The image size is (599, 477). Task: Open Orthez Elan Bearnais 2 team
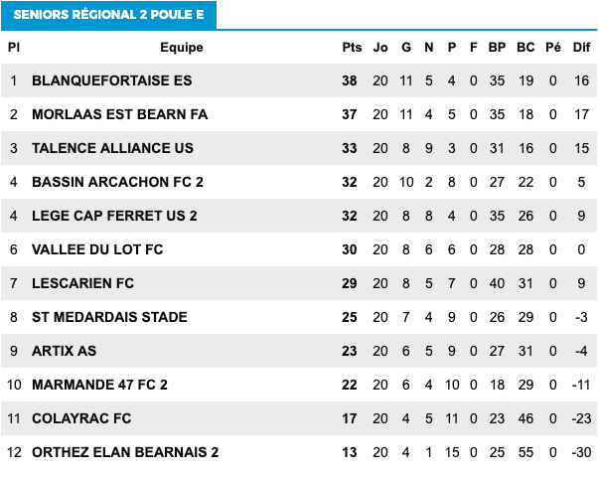[x=125, y=452]
